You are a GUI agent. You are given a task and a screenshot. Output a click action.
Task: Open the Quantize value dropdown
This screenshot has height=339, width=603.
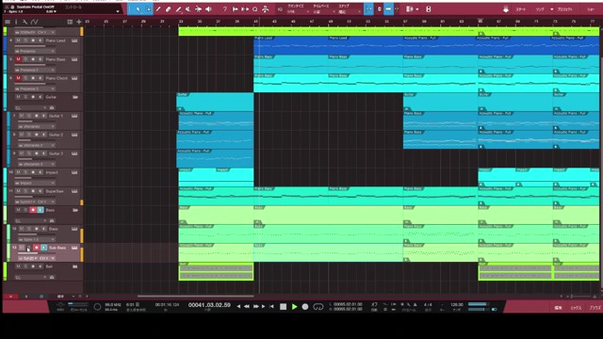click(298, 12)
